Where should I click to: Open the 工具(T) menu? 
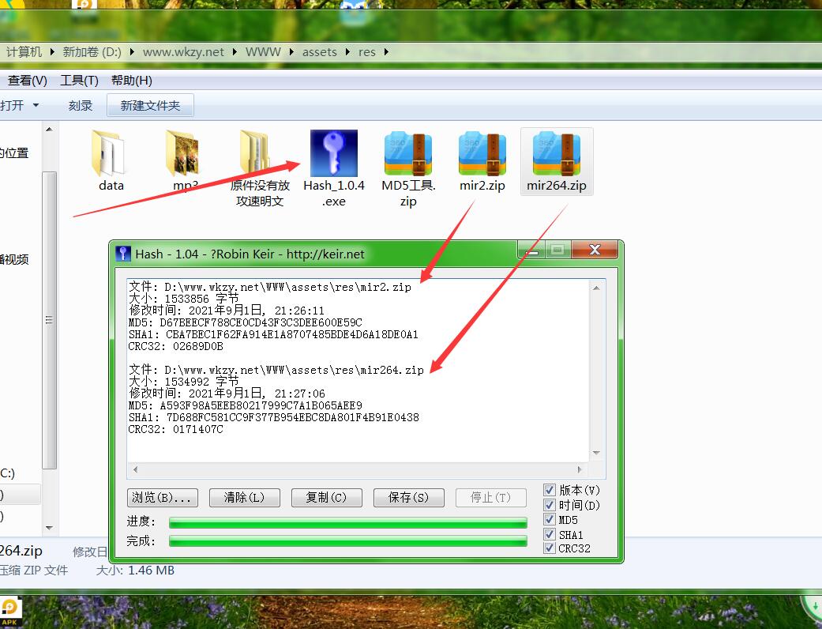click(x=79, y=81)
